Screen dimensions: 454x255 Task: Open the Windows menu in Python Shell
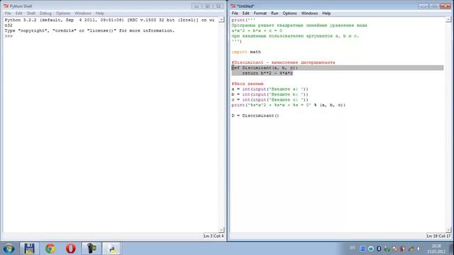point(83,13)
